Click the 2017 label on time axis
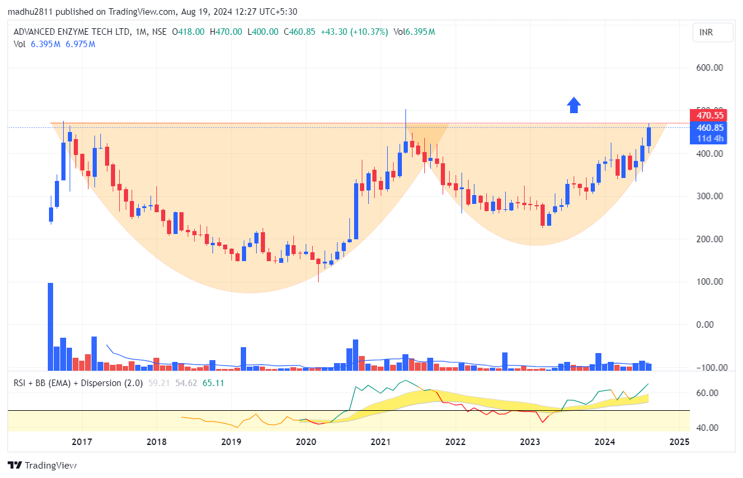Viewport: 743px width, 478px height. click(81, 441)
